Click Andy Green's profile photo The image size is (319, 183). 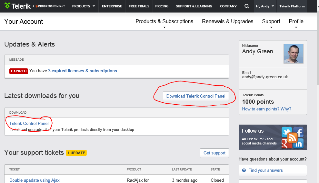(293, 54)
